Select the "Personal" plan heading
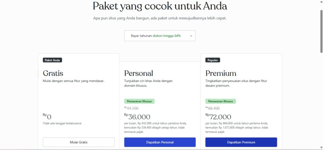Viewport: 323px width, 150px height. tap(138, 73)
